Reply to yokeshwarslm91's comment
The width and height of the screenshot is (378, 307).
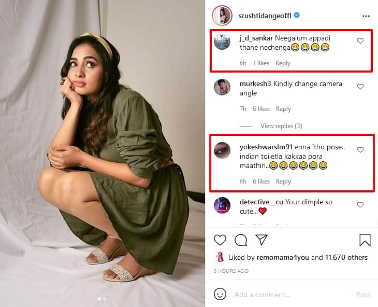283,182
